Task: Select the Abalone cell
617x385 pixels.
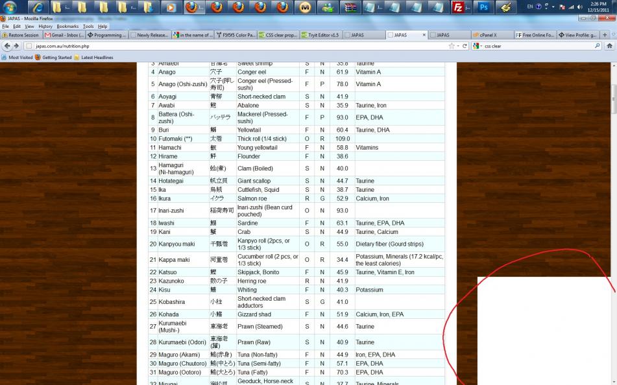Action: point(267,106)
